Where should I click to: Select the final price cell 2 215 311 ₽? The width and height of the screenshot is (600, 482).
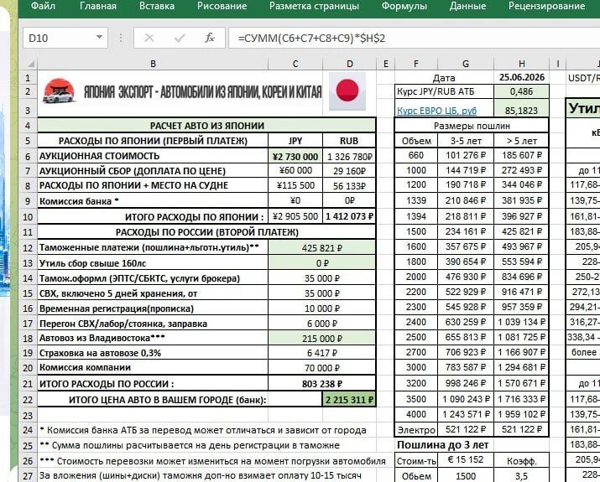pyautogui.click(x=350, y=400)
